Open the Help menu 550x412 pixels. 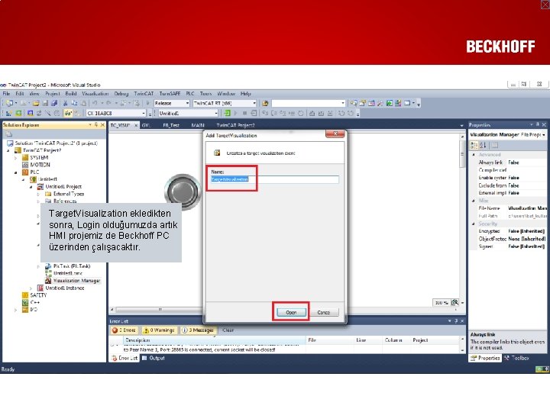coord(245,94)
